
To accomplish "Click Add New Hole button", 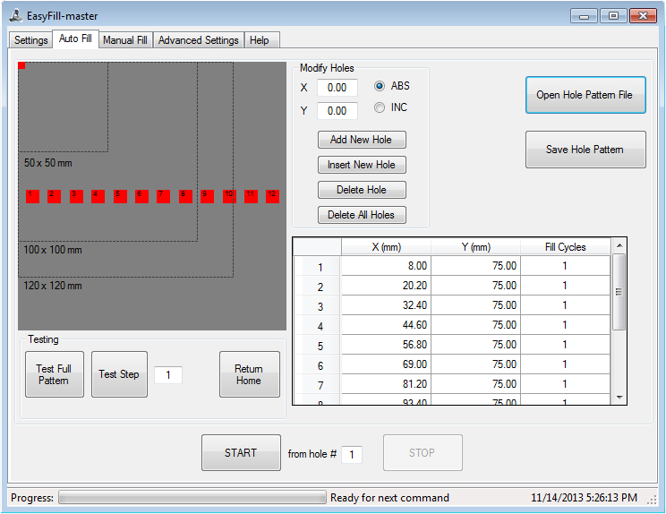I will (x=362, y=140).
